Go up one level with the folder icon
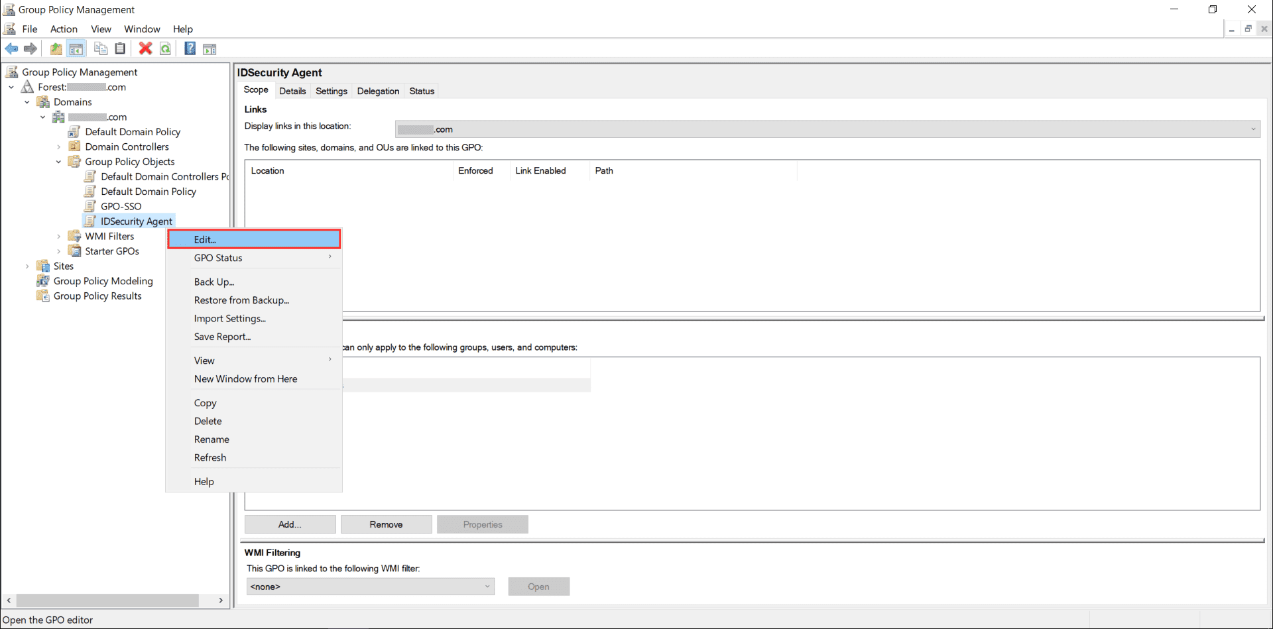This screenshot has width=1273, height=629. (56, 48)
